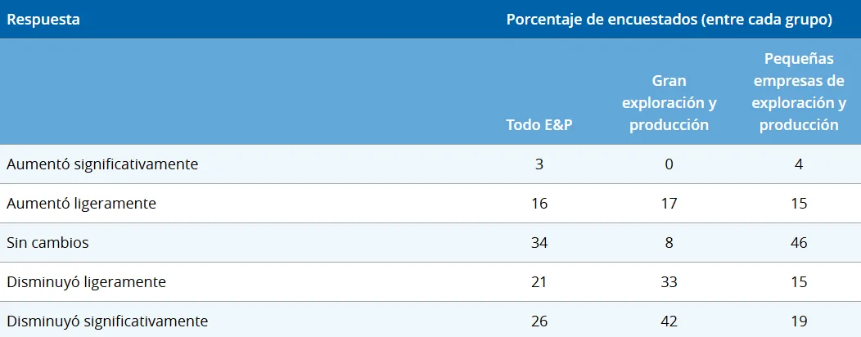The image size is (861, 337).
Task: Select the "Aumentó ligeramente" row label
Action: pyautogui.click(x=81, y=203)
